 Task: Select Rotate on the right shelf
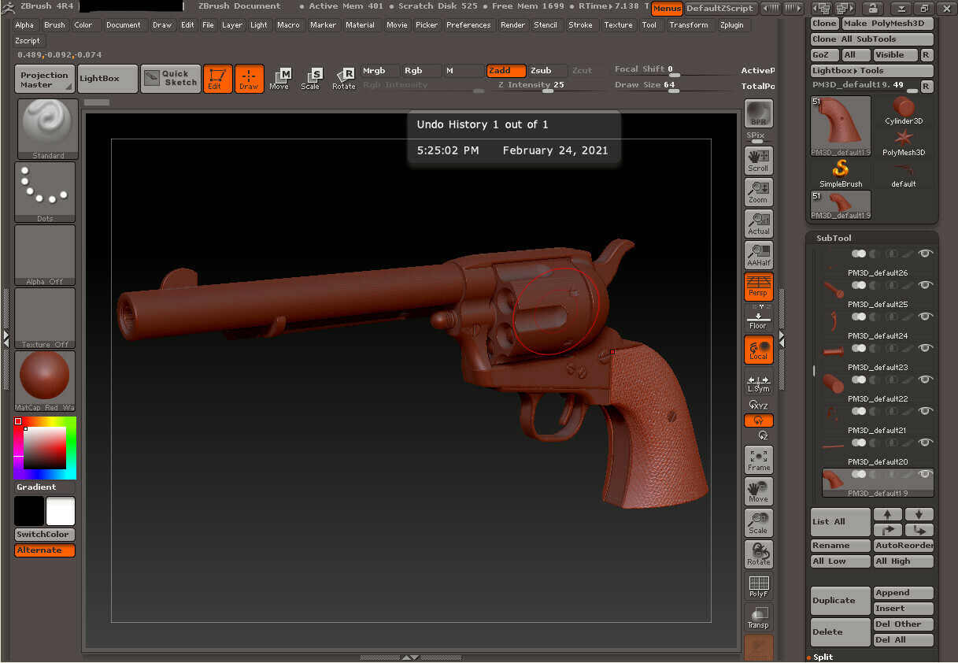pos(758,554)
